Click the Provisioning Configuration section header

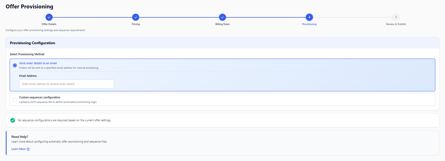[x=222, y=43]
